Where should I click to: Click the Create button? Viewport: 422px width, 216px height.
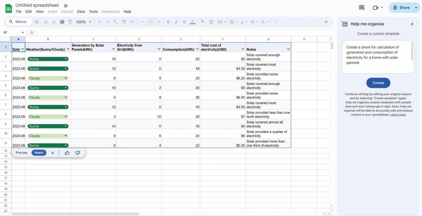click(x=378, y=83)
